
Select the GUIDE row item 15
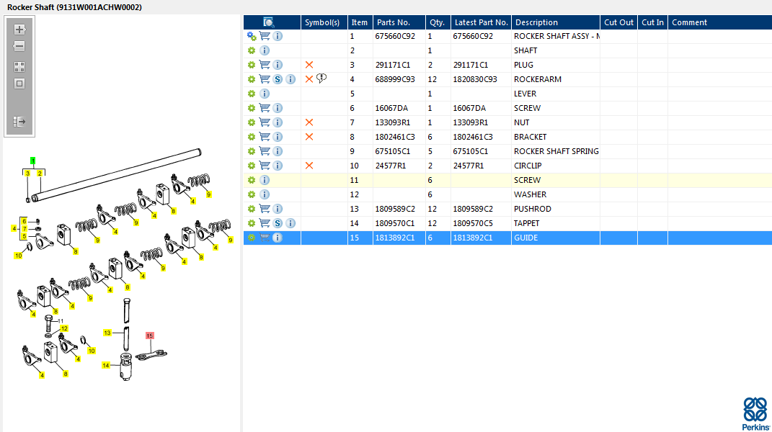tap(507, 238)
